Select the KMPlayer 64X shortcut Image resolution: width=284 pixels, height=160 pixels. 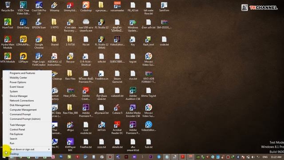(x=70, y=145)
